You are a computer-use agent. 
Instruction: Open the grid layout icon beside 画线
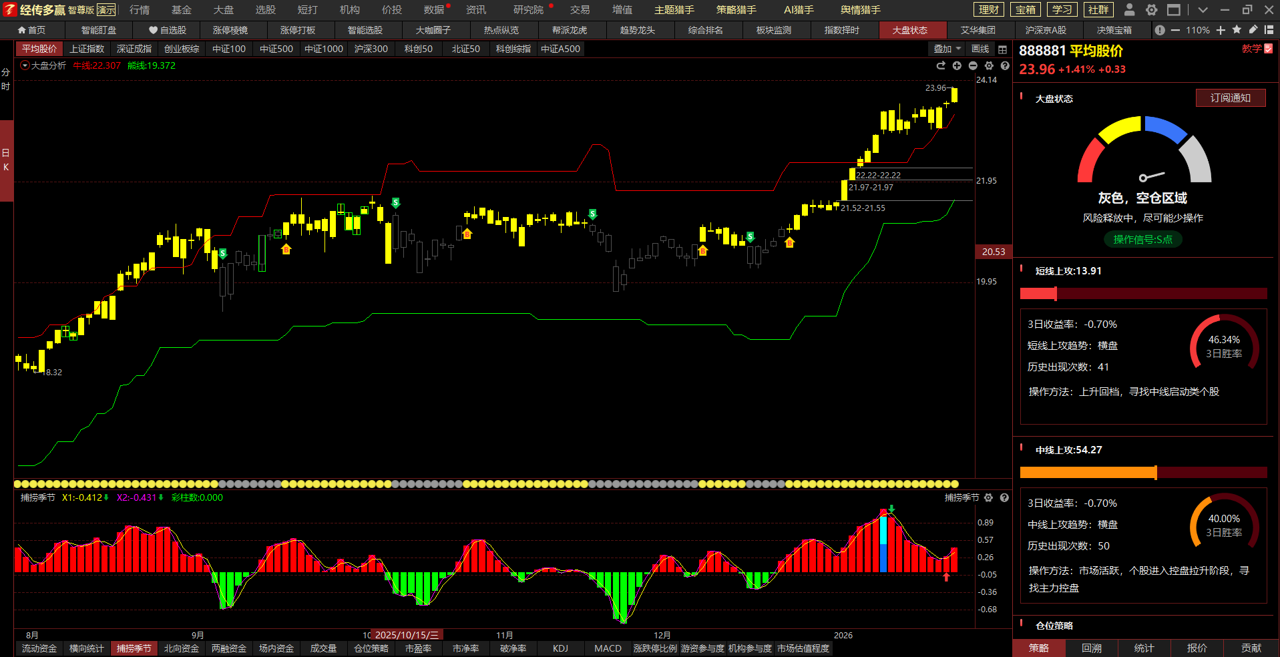tap(1002, 49)
